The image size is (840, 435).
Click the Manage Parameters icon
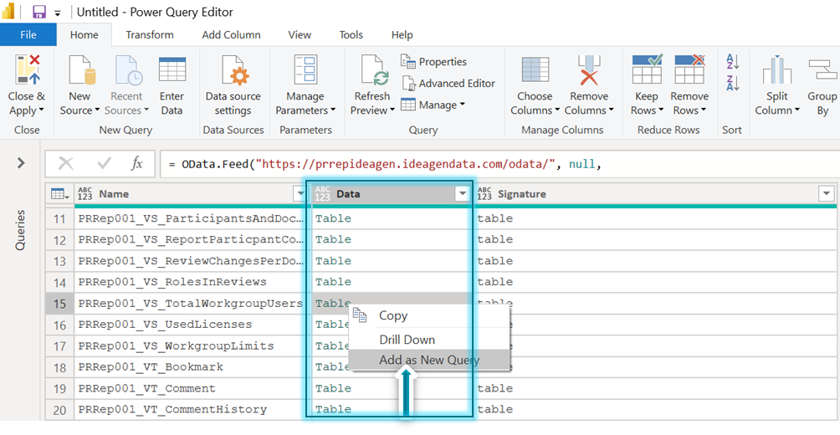(305, 70)
